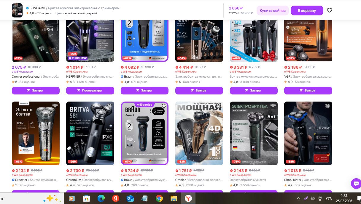Add HEFFNER shaver with 'Послезавтра' cart button
The image size is (361, 204).
coord(90,90)
